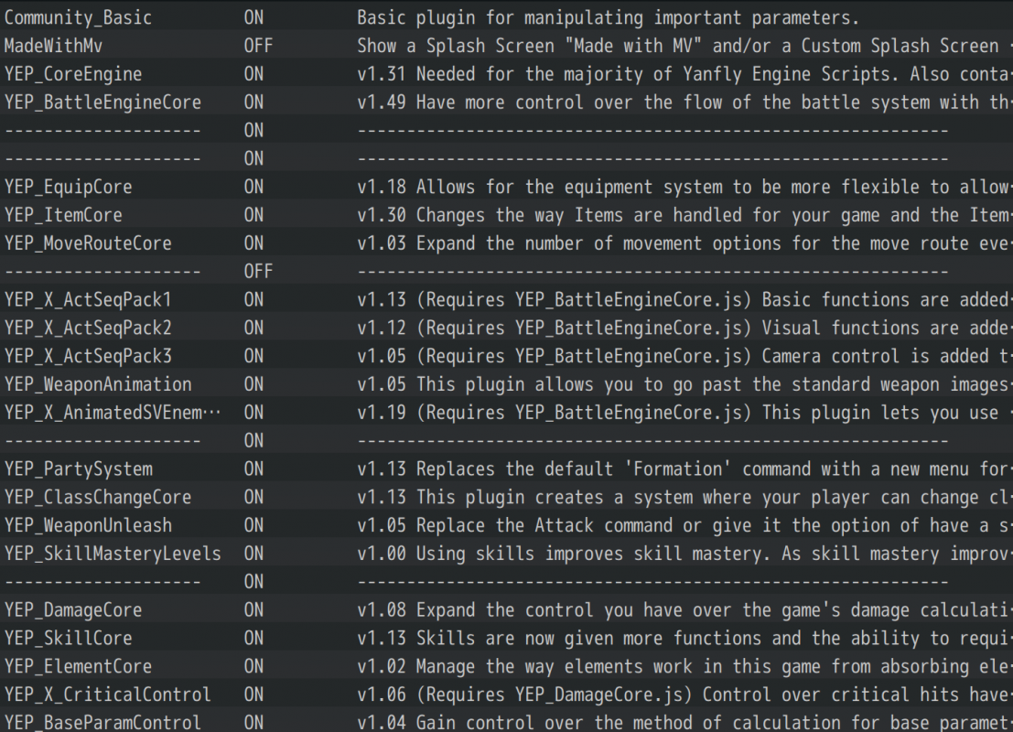The width and height of the screenshot is (1013, 732).
Task: Click the OFF status of MadeWithMv
Action: pyautogui.click(x=258, y=46)
